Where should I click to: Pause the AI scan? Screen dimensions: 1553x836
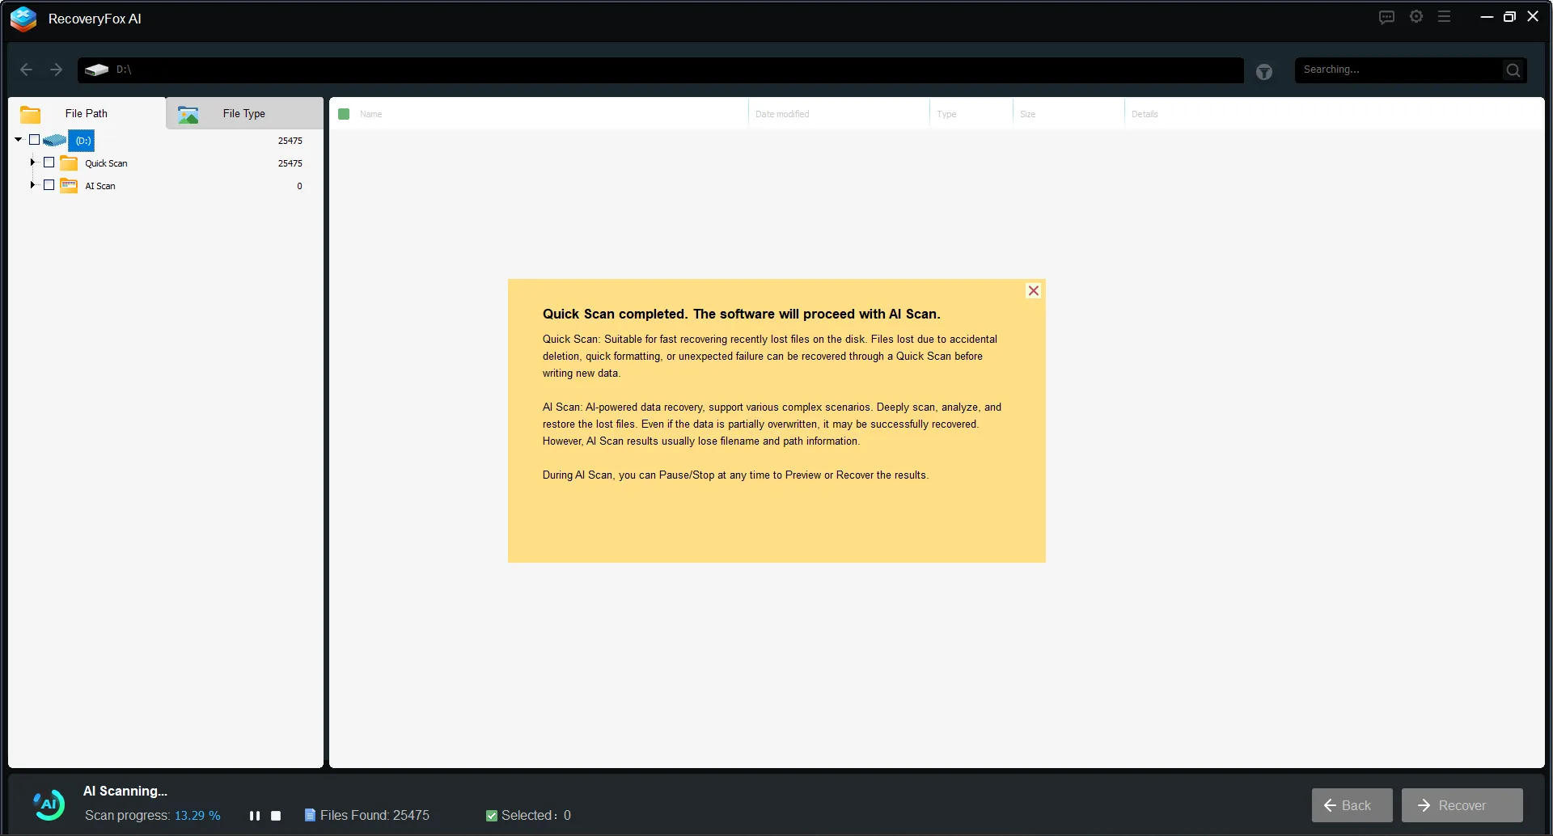255,816
